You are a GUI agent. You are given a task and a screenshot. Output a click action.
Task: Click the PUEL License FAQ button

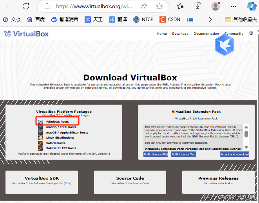click(x=156, y=154)
